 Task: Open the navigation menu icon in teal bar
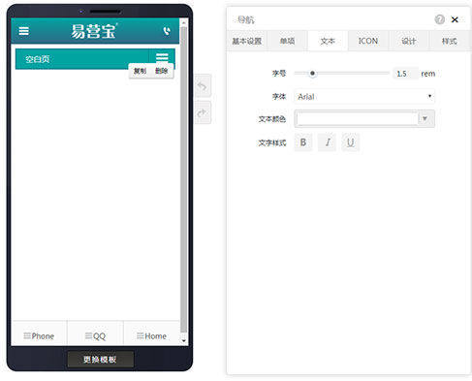162,57
